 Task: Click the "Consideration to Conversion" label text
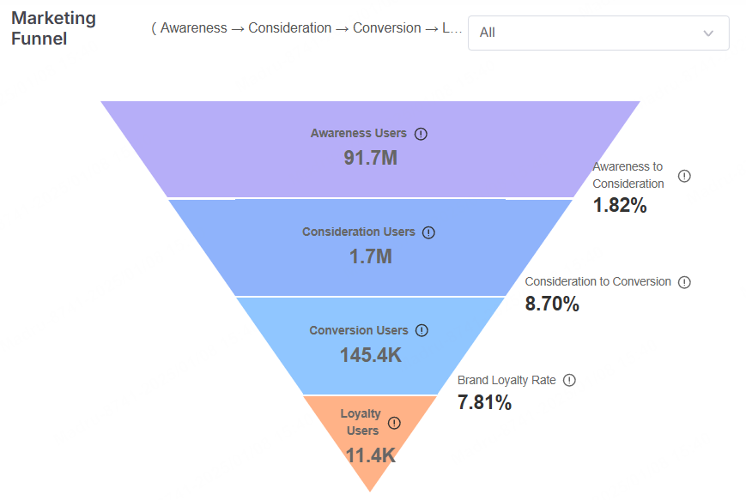pos(597,281)
